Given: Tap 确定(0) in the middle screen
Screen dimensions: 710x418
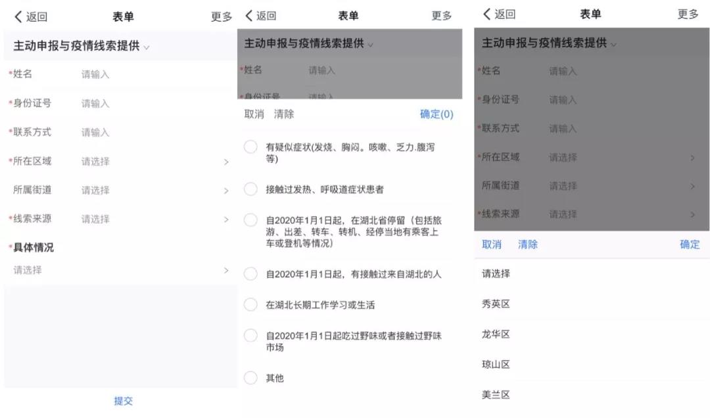Looking at the screenshot, I should point(437,114).
